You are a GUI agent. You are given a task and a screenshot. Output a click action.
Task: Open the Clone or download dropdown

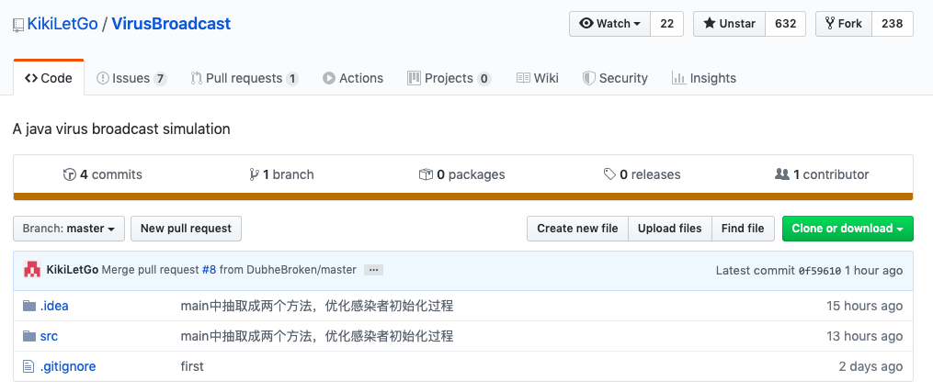[x=848, y=229]
